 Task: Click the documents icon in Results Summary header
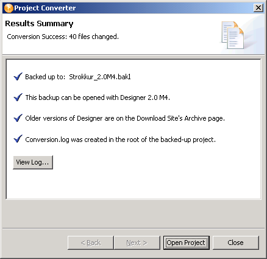233,35
